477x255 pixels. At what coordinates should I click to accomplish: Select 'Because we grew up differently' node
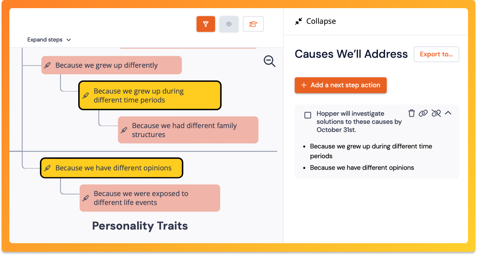(107, 65)
